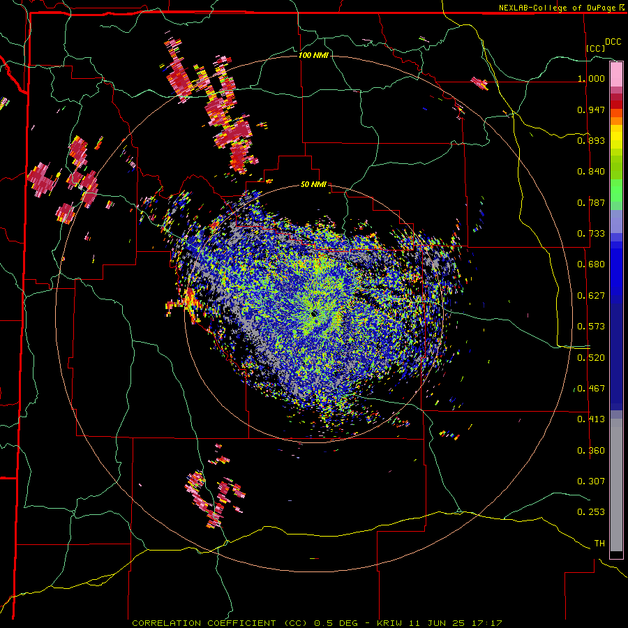This screenshot has width=628, height=628.
Task: Select the 0.307 scale value
Action: [x=591, y=481]
